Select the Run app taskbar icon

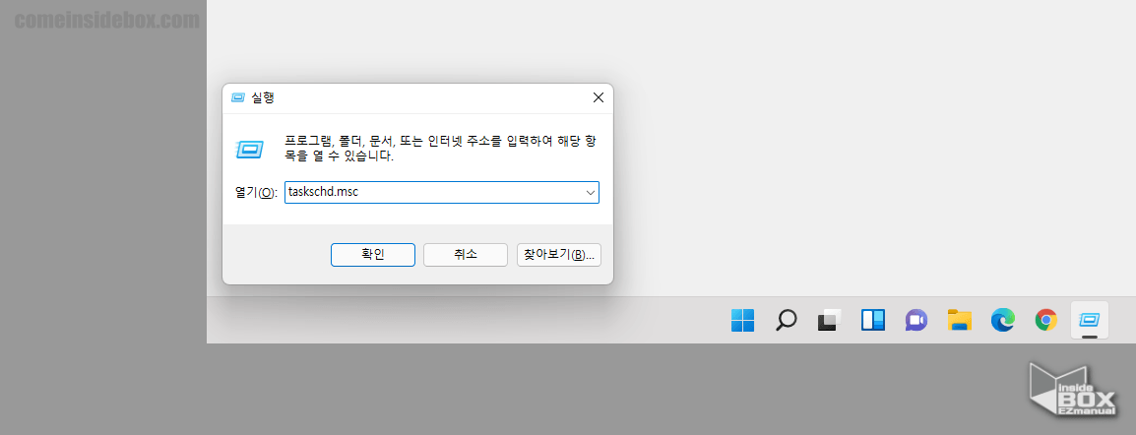(x=1089, y=320)
